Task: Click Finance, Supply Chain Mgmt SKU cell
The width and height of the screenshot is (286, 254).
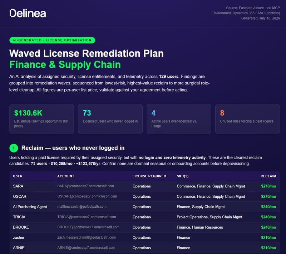Action: coord(201,207)
